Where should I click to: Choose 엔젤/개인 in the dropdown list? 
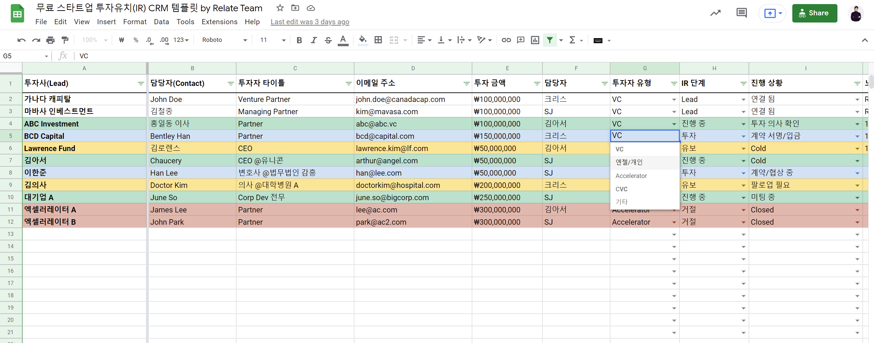[645, 162]
